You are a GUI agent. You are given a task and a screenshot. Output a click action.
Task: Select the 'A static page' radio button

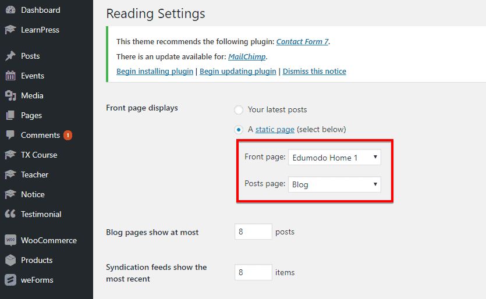tap(239, 130)
